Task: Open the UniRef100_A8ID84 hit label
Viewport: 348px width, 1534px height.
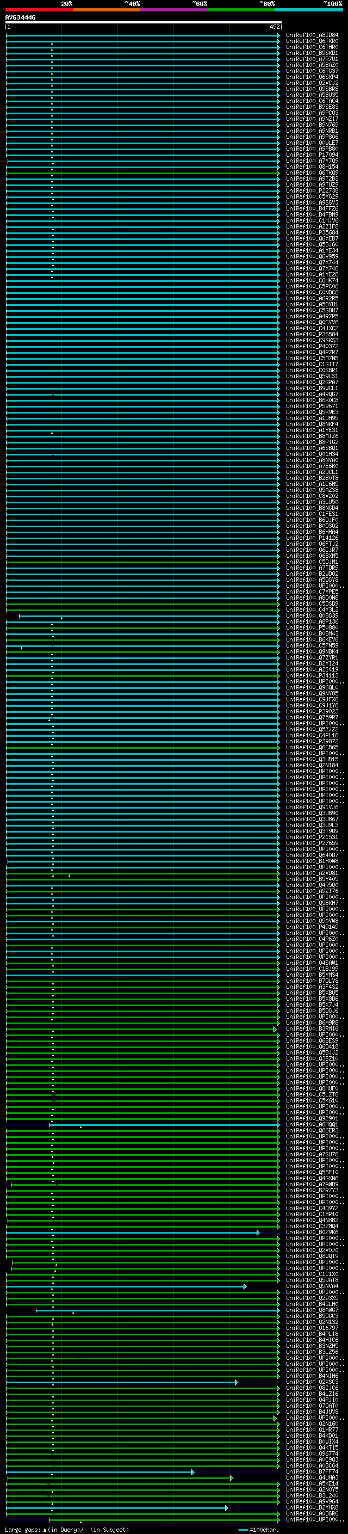Action: [312, 35]
